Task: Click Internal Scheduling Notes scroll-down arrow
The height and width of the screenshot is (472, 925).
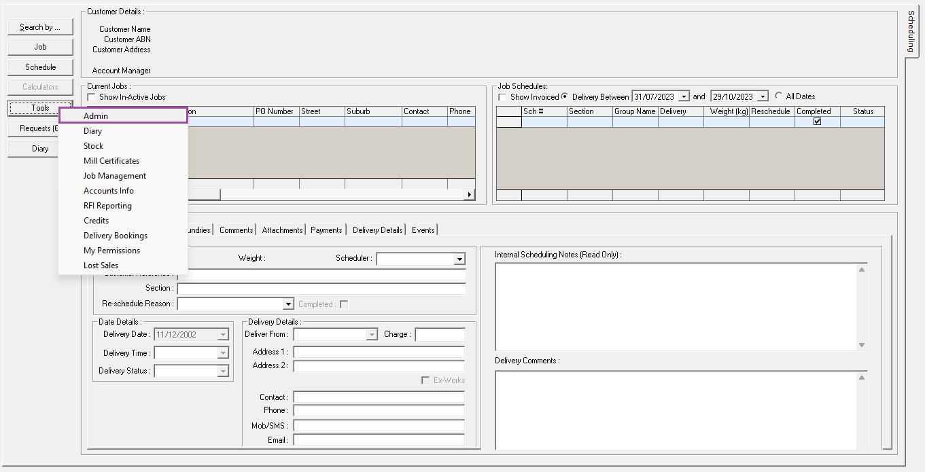Action: tap(862, 345)
